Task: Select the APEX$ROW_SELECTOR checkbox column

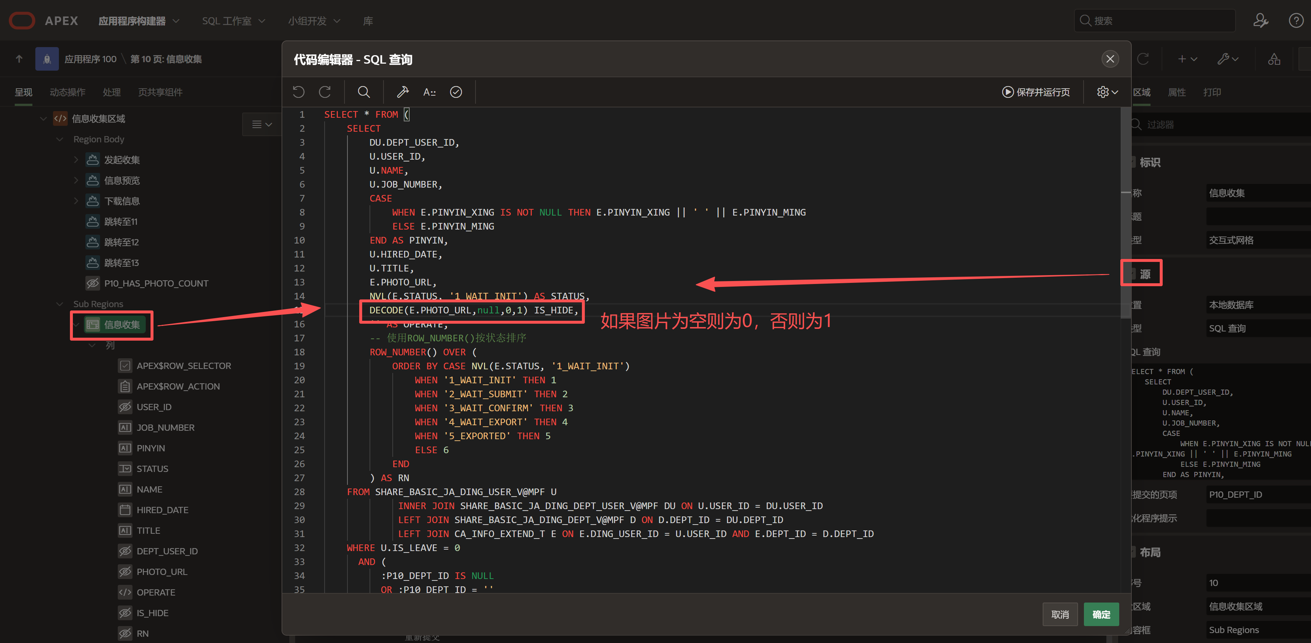Action: pos(183,366)
